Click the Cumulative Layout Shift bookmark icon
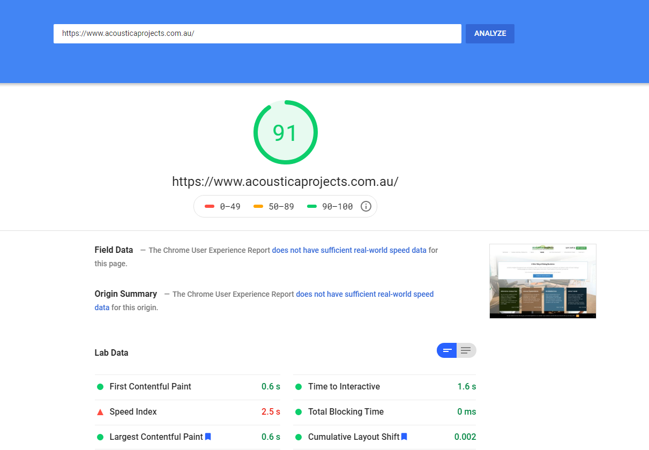 pos(405,437)
